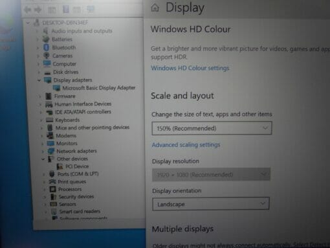Select the Firmware row text
Screen dimensions: 330x248
pyautogui.click(x=65, y=96)
